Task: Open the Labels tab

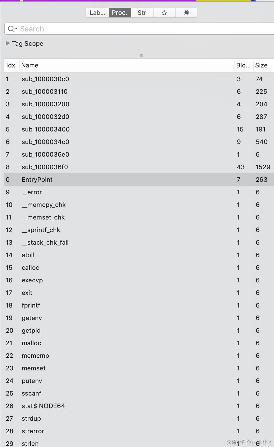Action: (97, 13)
